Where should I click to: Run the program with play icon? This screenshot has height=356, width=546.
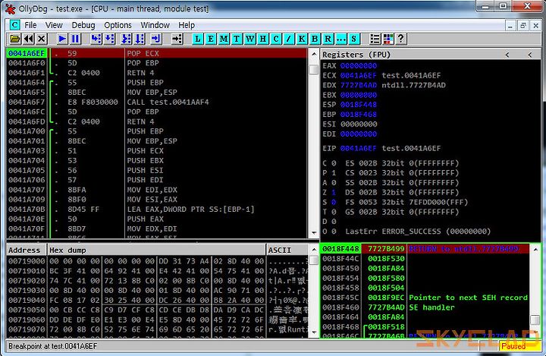(x=62, y=39)
